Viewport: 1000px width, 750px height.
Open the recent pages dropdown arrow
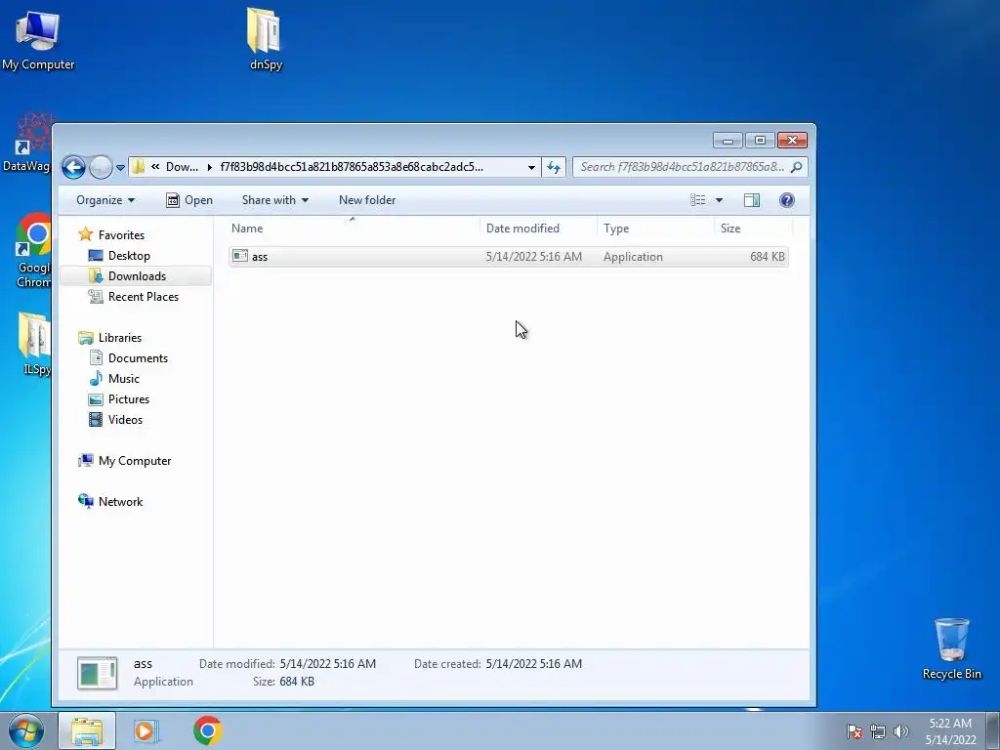click(x=120, y=168)
